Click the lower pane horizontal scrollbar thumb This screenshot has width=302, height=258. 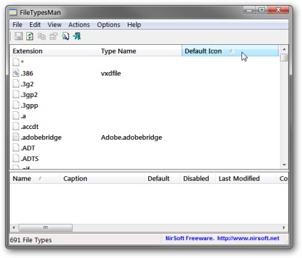point(46,227)
